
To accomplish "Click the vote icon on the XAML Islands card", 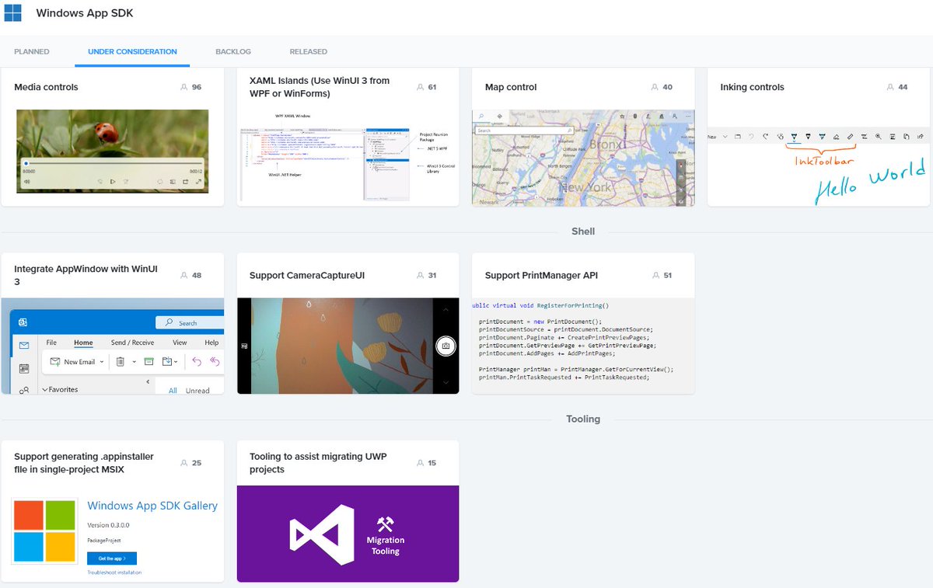I will (x=420, y=87).
